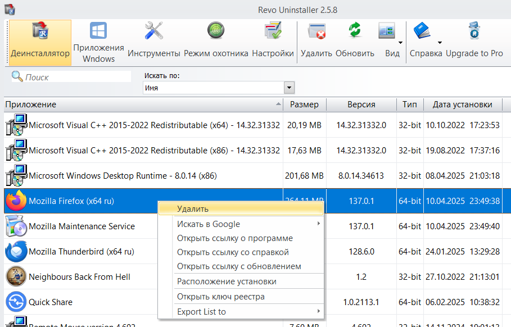Click the Quick Share icon

[16, 302]
